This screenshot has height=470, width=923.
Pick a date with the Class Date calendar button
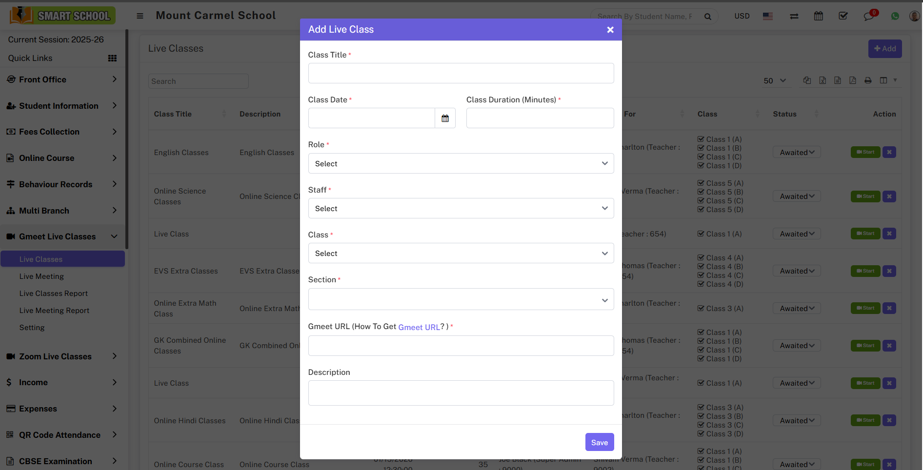pos(444,118)
